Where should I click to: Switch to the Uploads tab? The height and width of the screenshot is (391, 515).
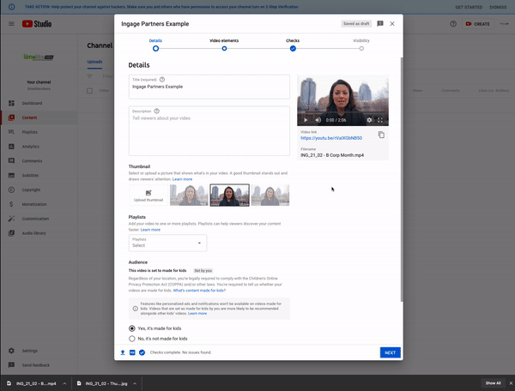coord(94,62)
